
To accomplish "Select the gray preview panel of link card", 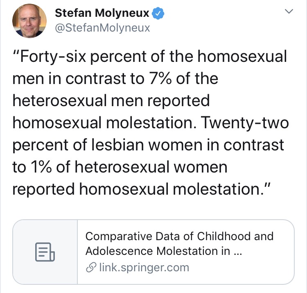I will [45, 252].
